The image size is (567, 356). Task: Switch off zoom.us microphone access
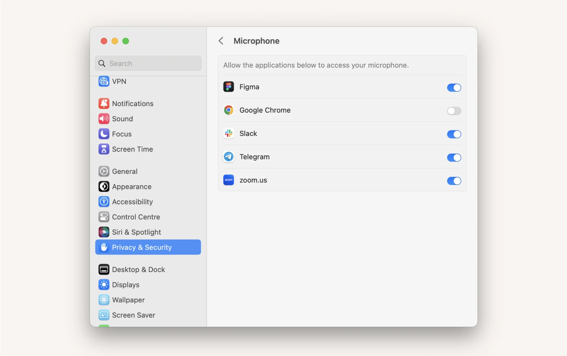(454, 181)
